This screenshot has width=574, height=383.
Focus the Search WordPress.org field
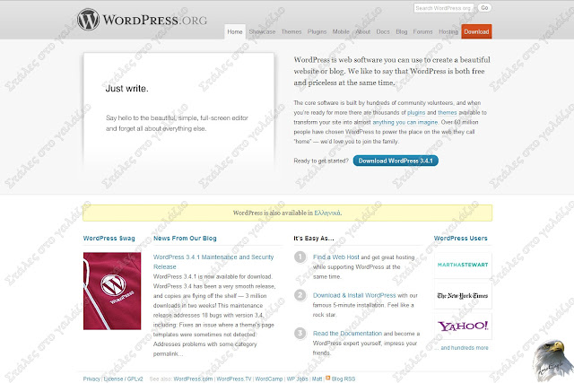click(443, 8)
